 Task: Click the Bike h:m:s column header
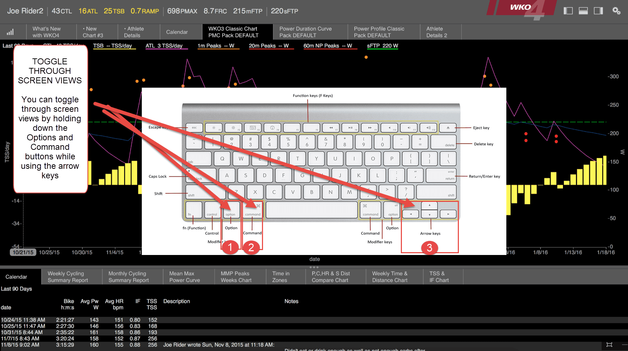(68, 304)
